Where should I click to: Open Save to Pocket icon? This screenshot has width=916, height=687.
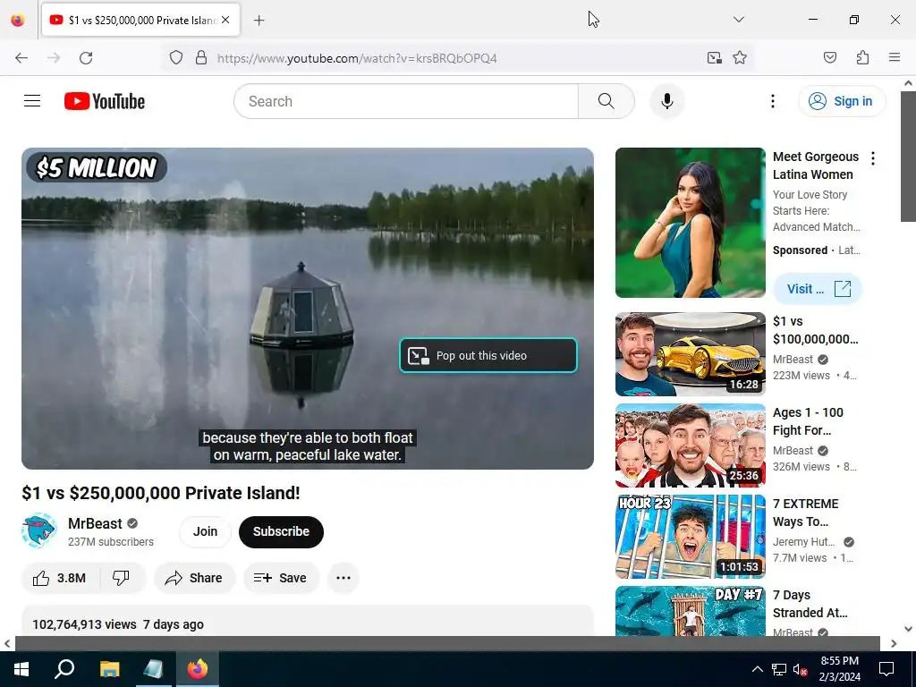(830, 57)
